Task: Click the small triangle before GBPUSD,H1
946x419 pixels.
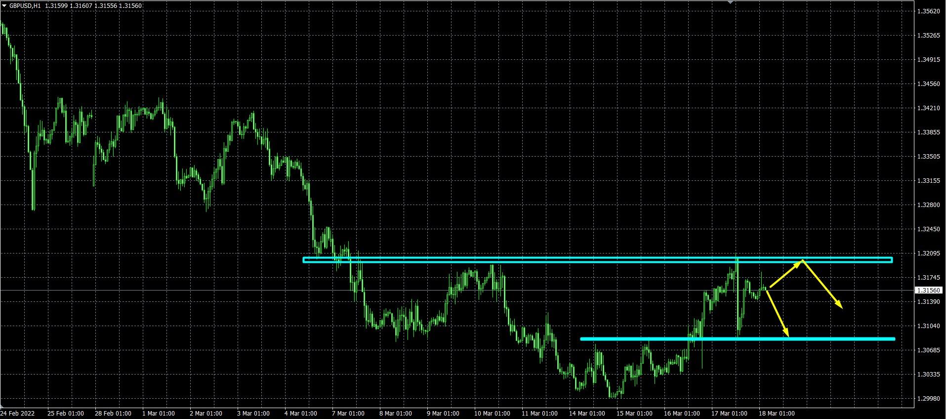Action: [4, 6]
